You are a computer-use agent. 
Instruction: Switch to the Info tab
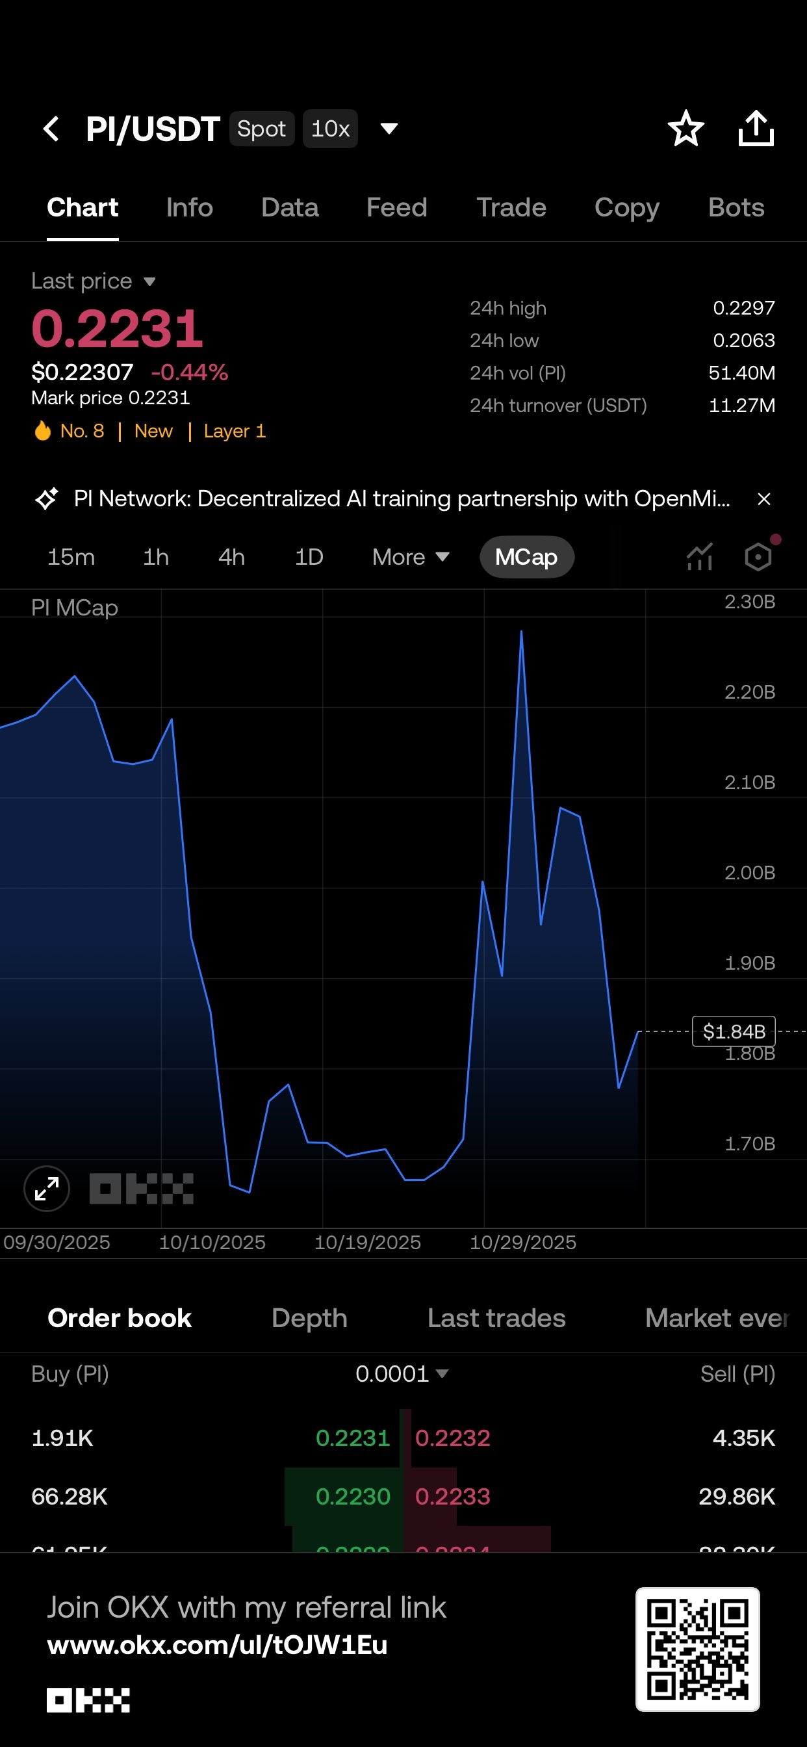pyautogui.click(x=189, y=207)
